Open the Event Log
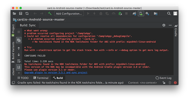The height and width of the screenshot is (100, 189). coord(164,78)
